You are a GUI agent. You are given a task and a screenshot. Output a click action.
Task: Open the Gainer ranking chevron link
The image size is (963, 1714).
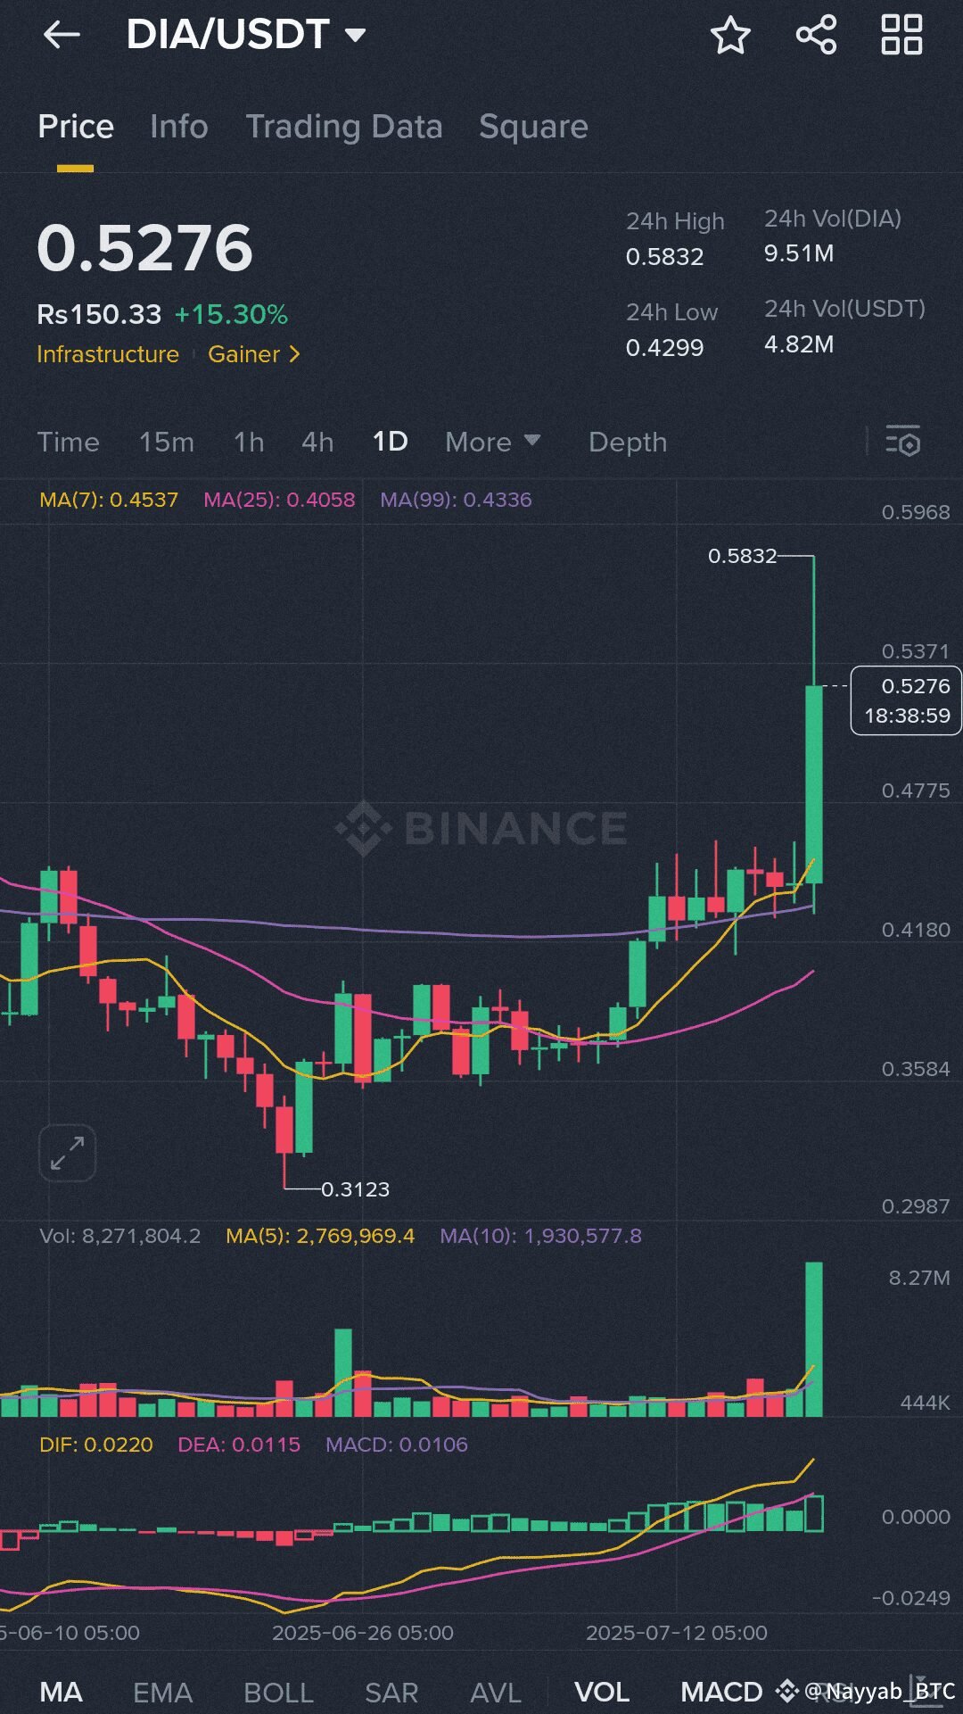[x=254, y=355]
